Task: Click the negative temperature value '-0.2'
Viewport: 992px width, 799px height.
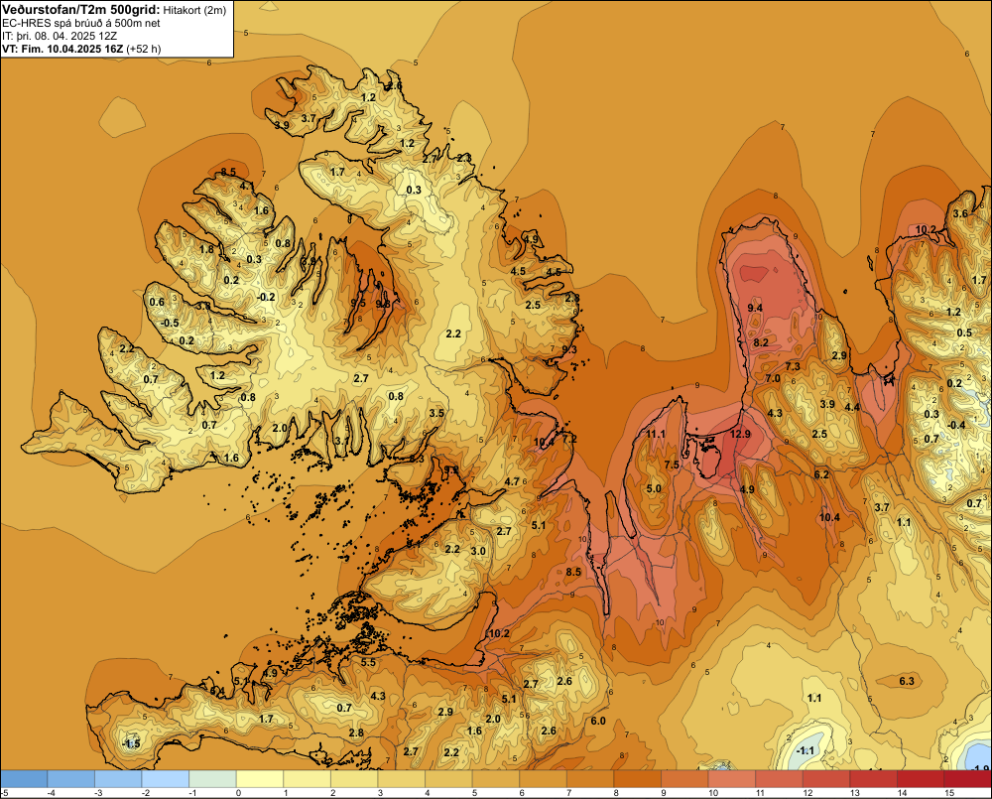Action: (266, 297)
